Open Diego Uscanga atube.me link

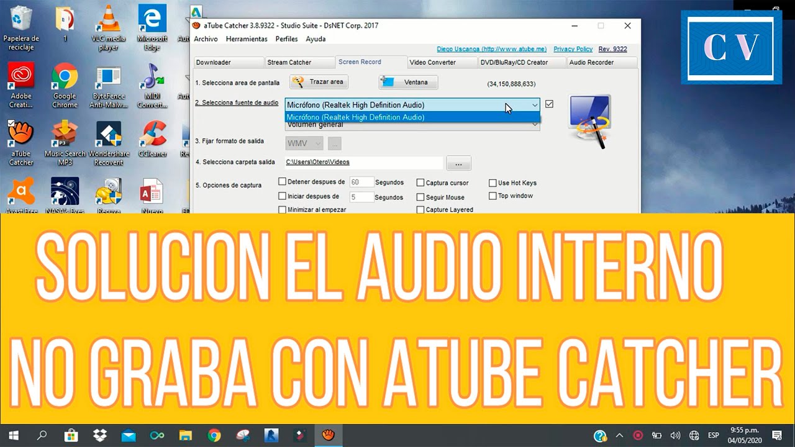click(x=491, y=49)
